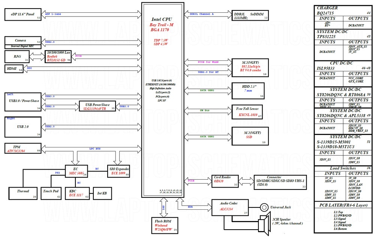Image resolution: width=375 pixels, height=239 pixels.
Task: Click the HDA label near Audio Codec
Action: (190, 207)
